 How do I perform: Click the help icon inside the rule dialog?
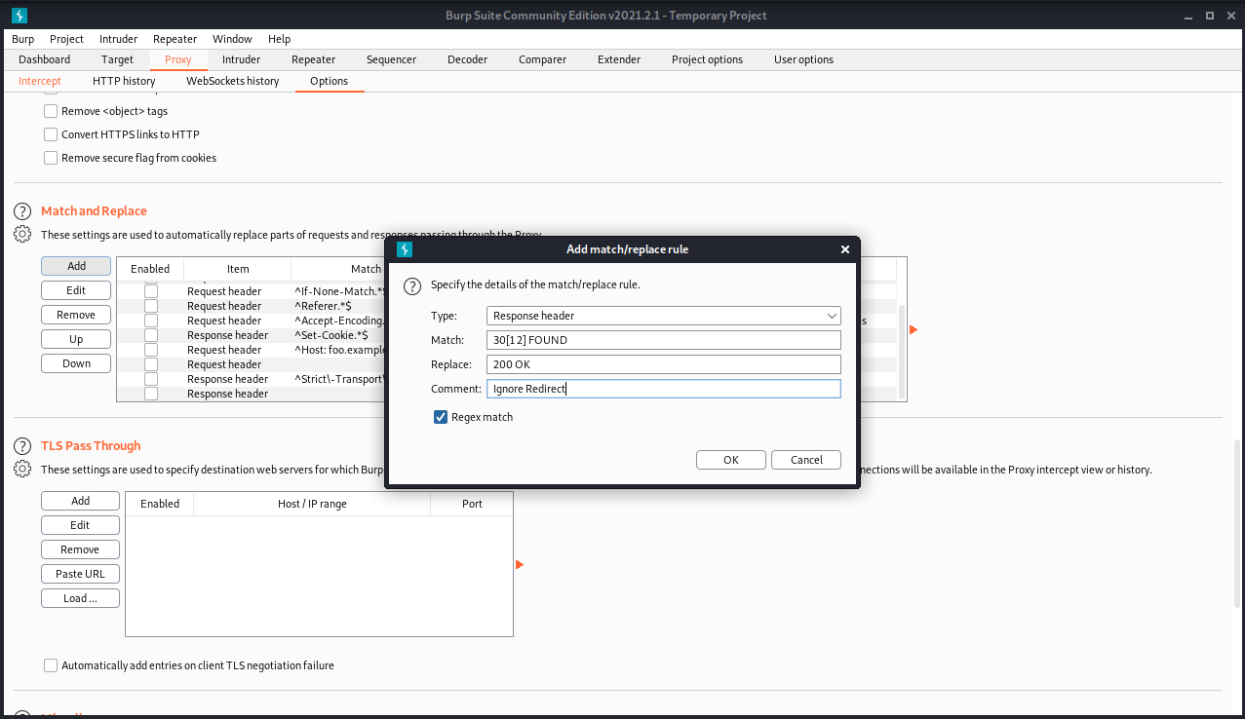point(412,285)
